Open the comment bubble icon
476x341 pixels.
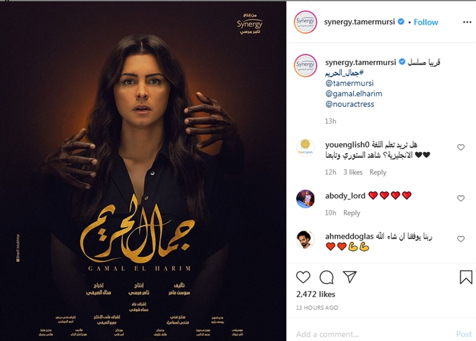[x=326, y=277]
